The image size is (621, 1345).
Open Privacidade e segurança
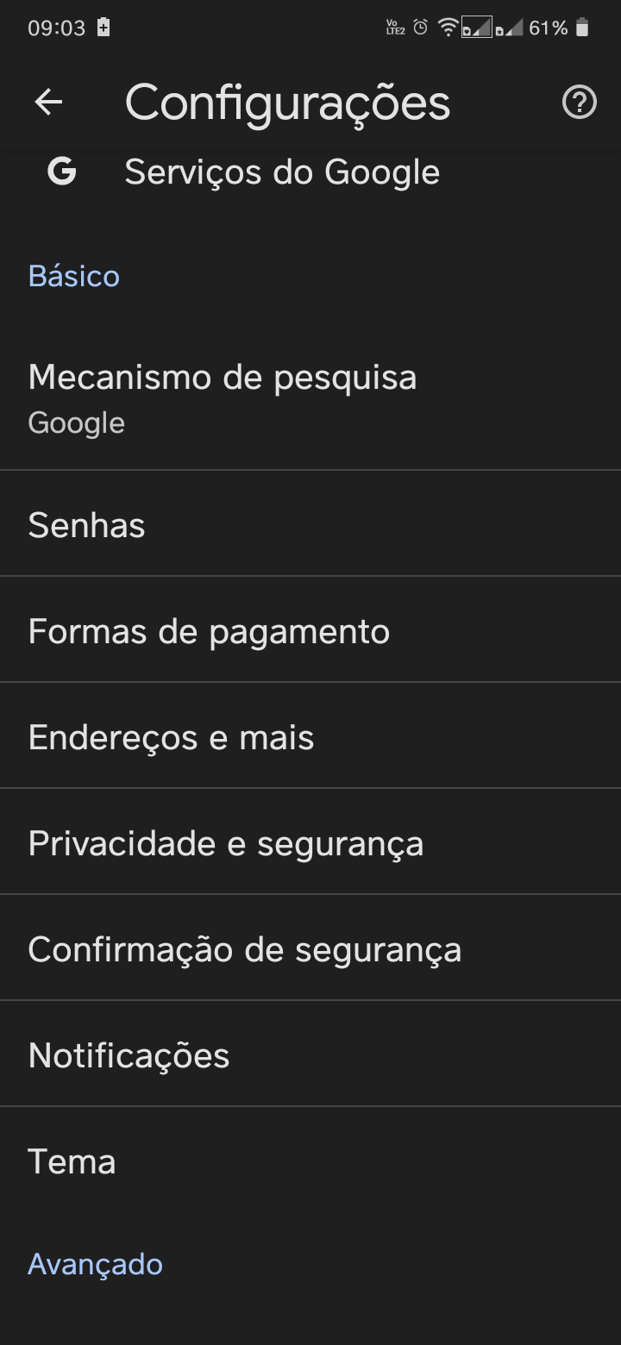coord(310,841)
